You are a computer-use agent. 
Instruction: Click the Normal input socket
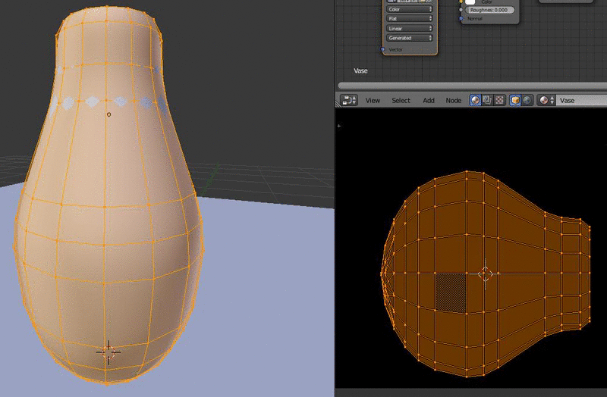click(461, 18)
